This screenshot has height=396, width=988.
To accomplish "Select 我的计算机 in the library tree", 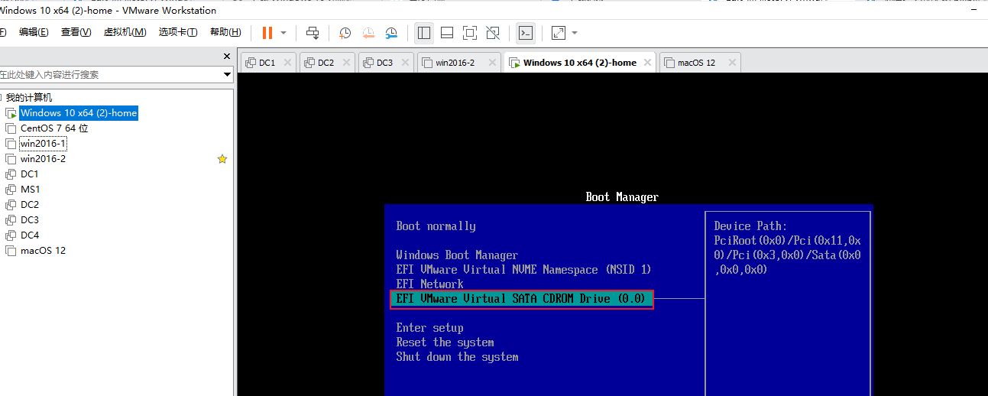I will (29, 98).
